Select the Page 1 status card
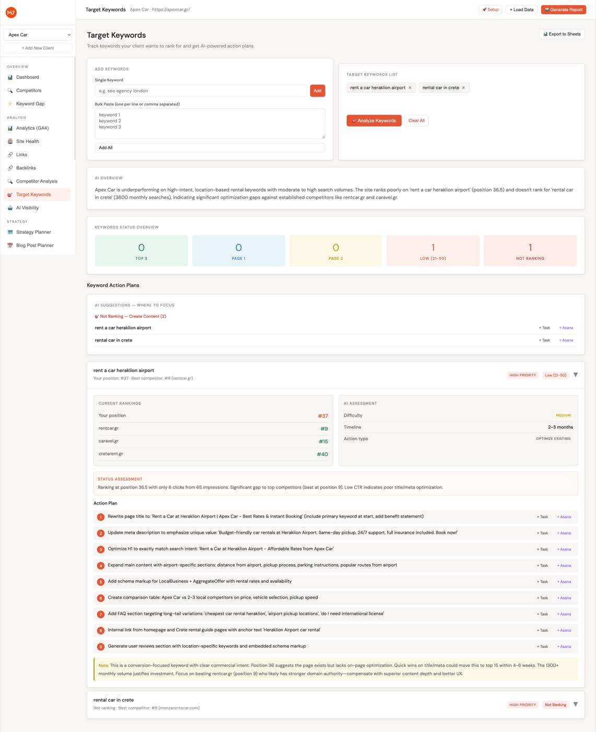This screenshot has width=596, height=732. (x=239, y=251)
